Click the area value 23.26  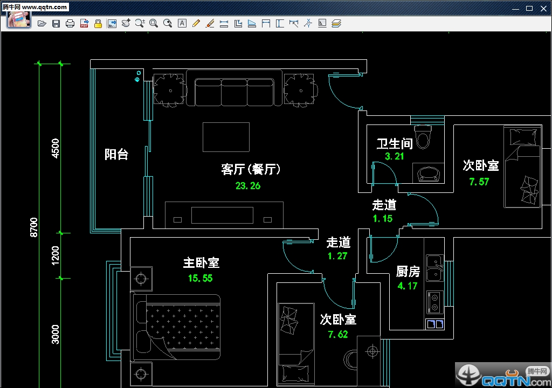click(x=248, y=185)
